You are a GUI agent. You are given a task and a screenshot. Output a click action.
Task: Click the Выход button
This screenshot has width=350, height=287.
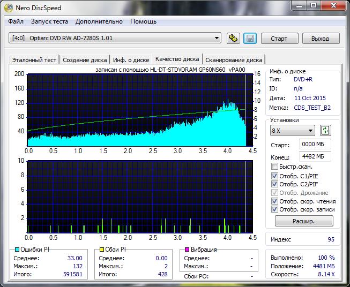(x=320, y=39)
